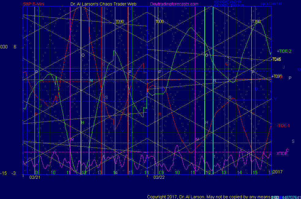Screen dimensions: 301x199
Task: Click the "T000" marker label
Action: click(159, 21)
